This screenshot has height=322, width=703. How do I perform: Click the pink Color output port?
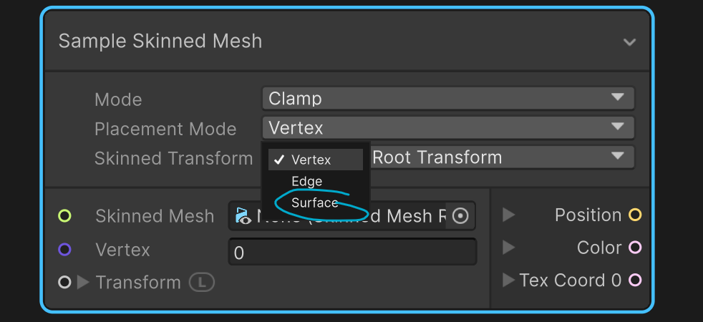click(634, 248)
